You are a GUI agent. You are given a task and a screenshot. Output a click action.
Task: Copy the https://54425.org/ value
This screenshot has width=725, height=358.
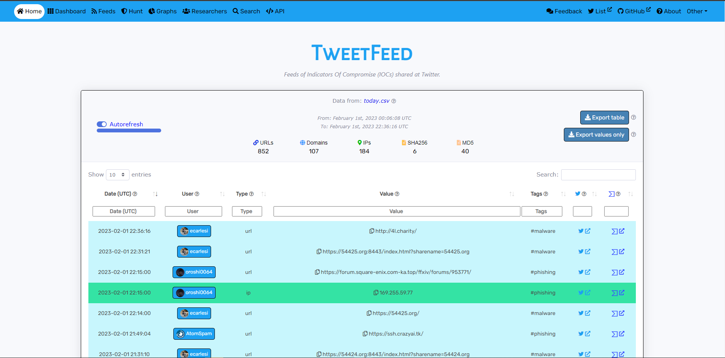[369, 313]
